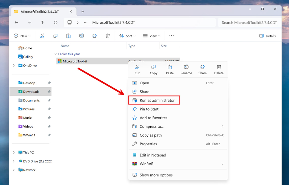Screen dimensions: 289x185
Task: Open the Sort dropdown
Action: point(127,36)
